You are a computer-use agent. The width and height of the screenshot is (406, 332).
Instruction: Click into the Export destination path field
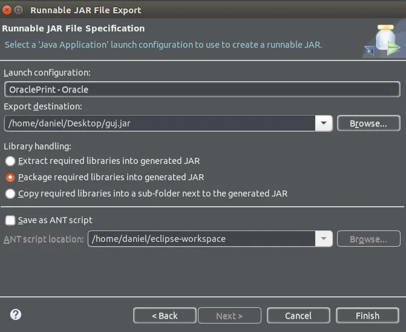(x=160, y=123)
